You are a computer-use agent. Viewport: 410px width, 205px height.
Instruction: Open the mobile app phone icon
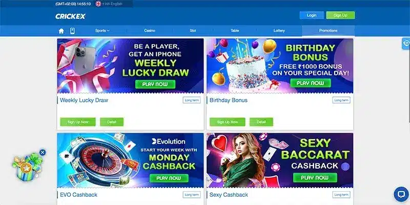pyautogui.click(x=73, y=31)
